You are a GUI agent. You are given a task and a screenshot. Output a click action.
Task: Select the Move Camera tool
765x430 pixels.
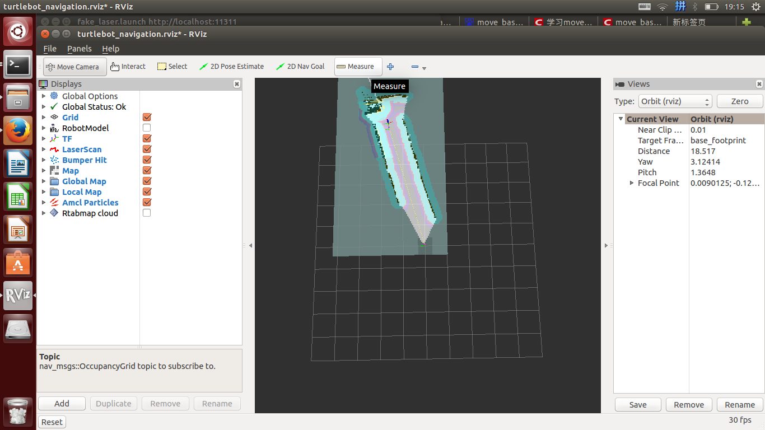click(74, 67)
